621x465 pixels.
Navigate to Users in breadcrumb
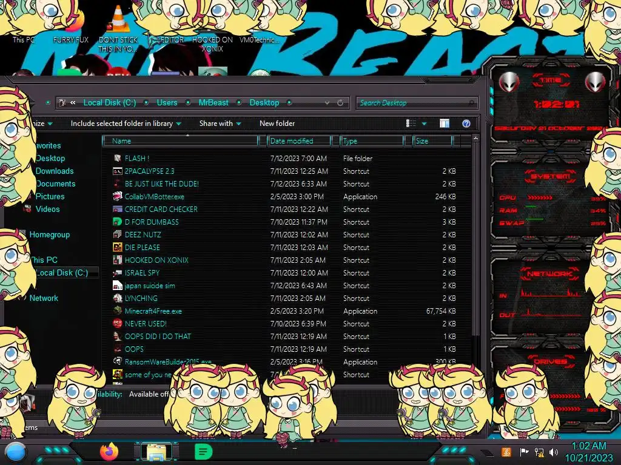167,103
